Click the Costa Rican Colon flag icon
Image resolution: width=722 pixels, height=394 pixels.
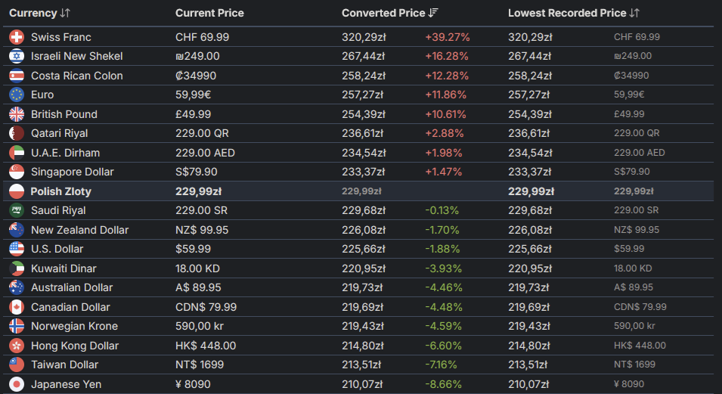(17, 76)
